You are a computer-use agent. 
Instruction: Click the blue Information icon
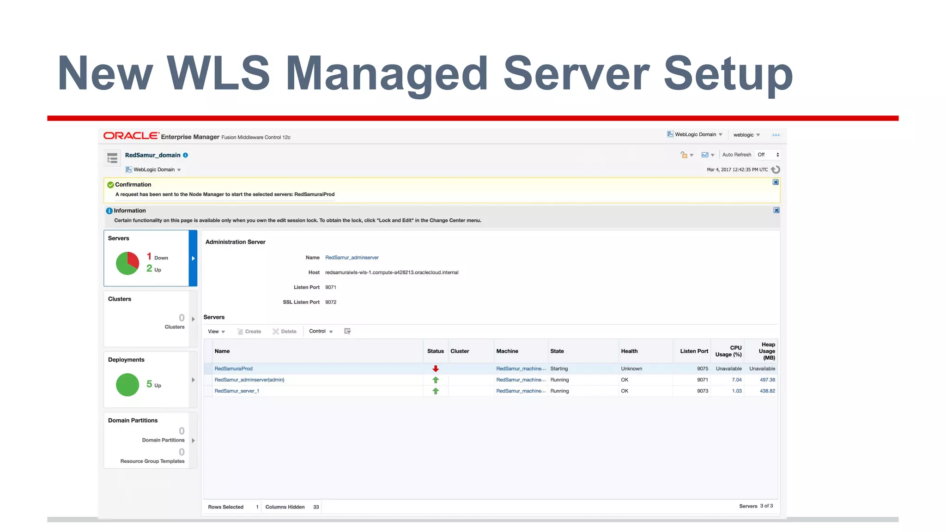[x=109, y=211]
